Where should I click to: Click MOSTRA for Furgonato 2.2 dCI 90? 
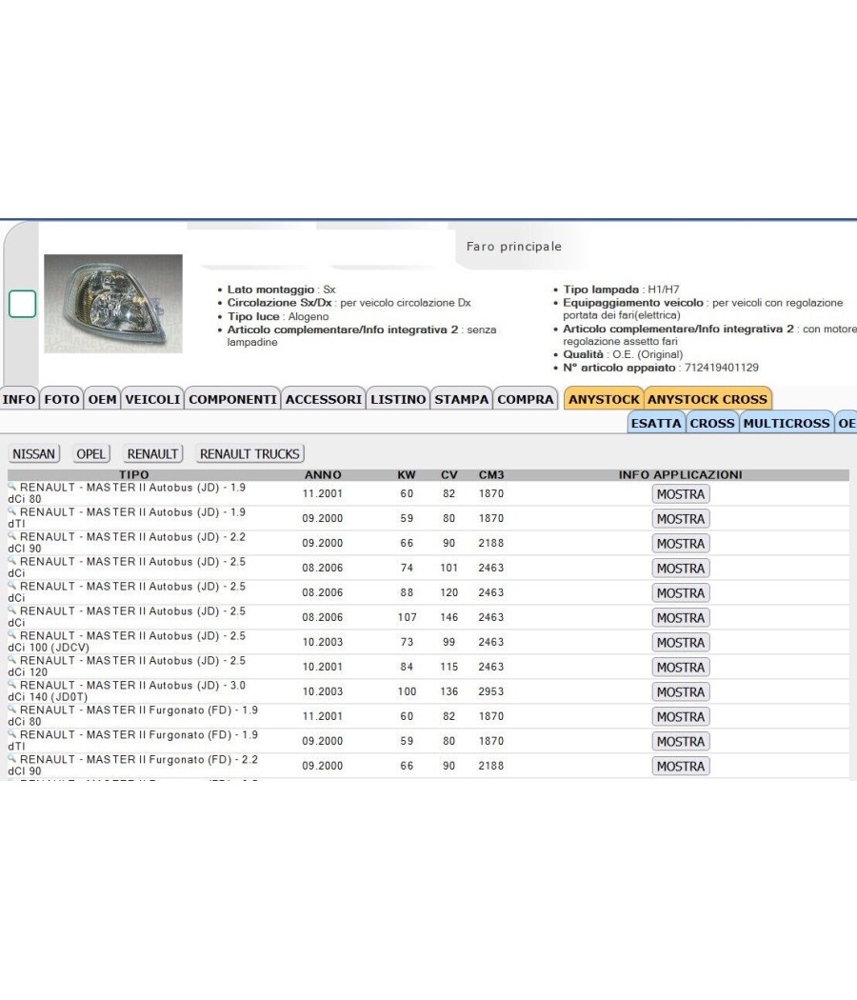pos(681,767)
